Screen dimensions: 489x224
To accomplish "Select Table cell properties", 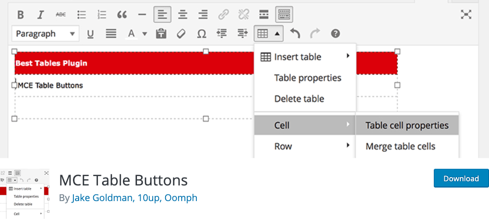I will [407, 126].
